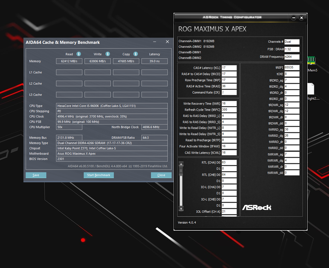The image size is (329, 268).
Task: Click the tRDWR_sg field
Action: (292, 105)
